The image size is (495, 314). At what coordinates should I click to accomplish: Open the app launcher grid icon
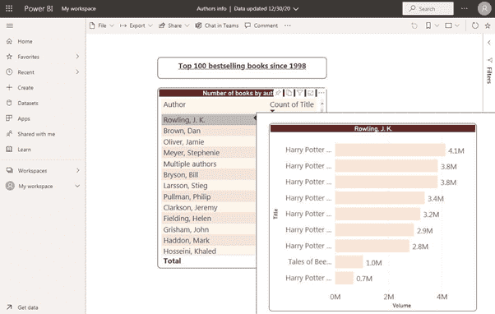coord(9,8)
